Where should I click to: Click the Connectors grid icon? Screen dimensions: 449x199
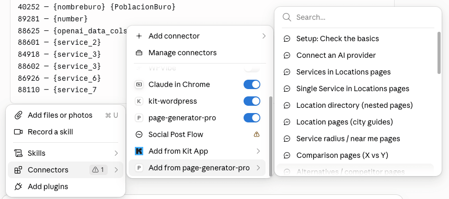point(18,170)
